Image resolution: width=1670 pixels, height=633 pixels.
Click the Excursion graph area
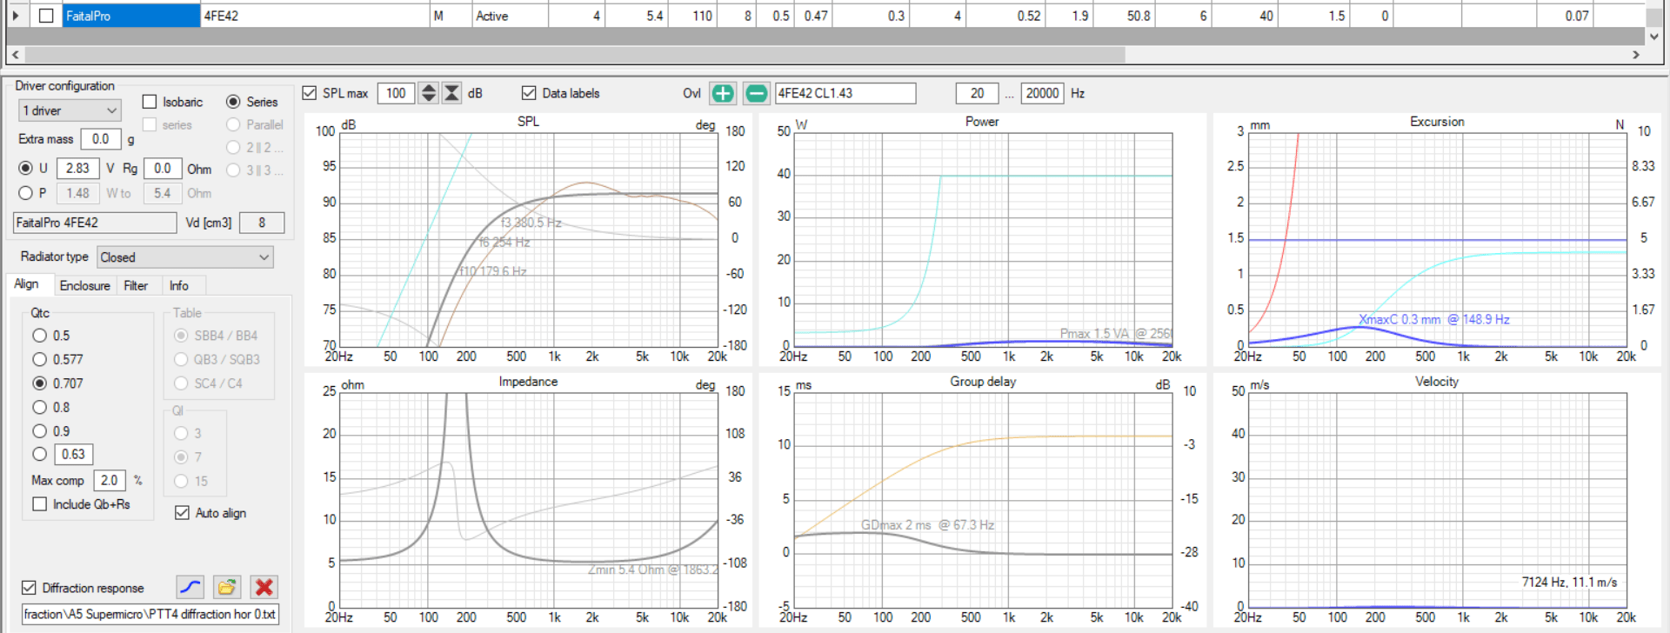click(x=1437, y=239)
